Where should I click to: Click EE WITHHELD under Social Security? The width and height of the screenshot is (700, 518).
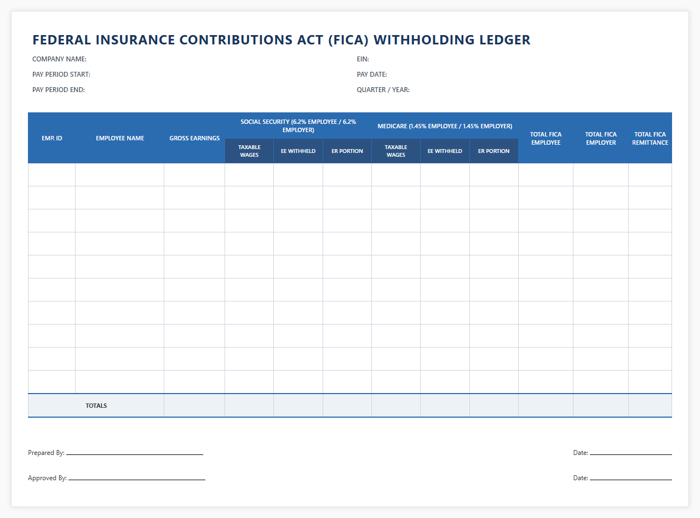299,151
